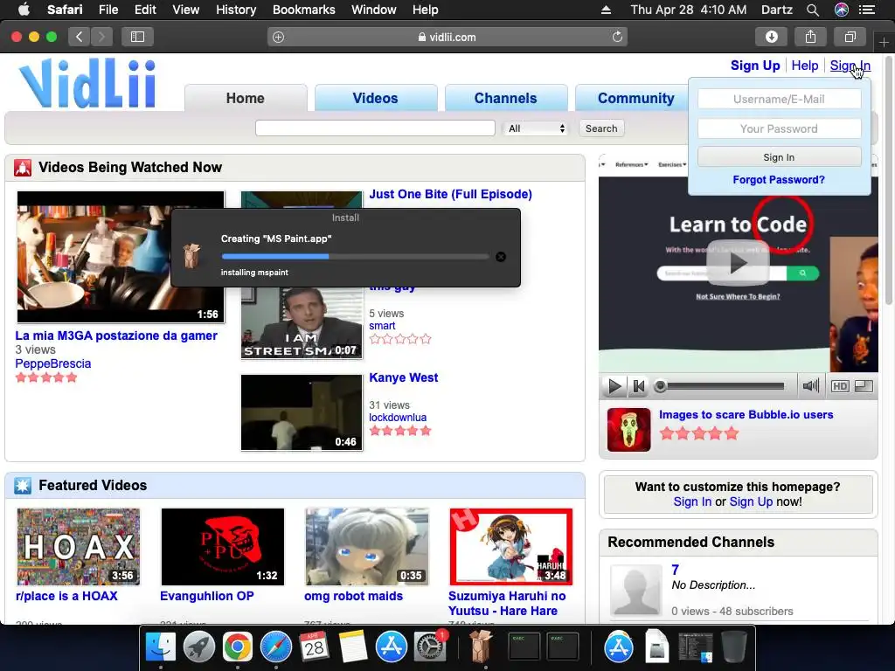Open recommended channel 7

coord(676,570)
